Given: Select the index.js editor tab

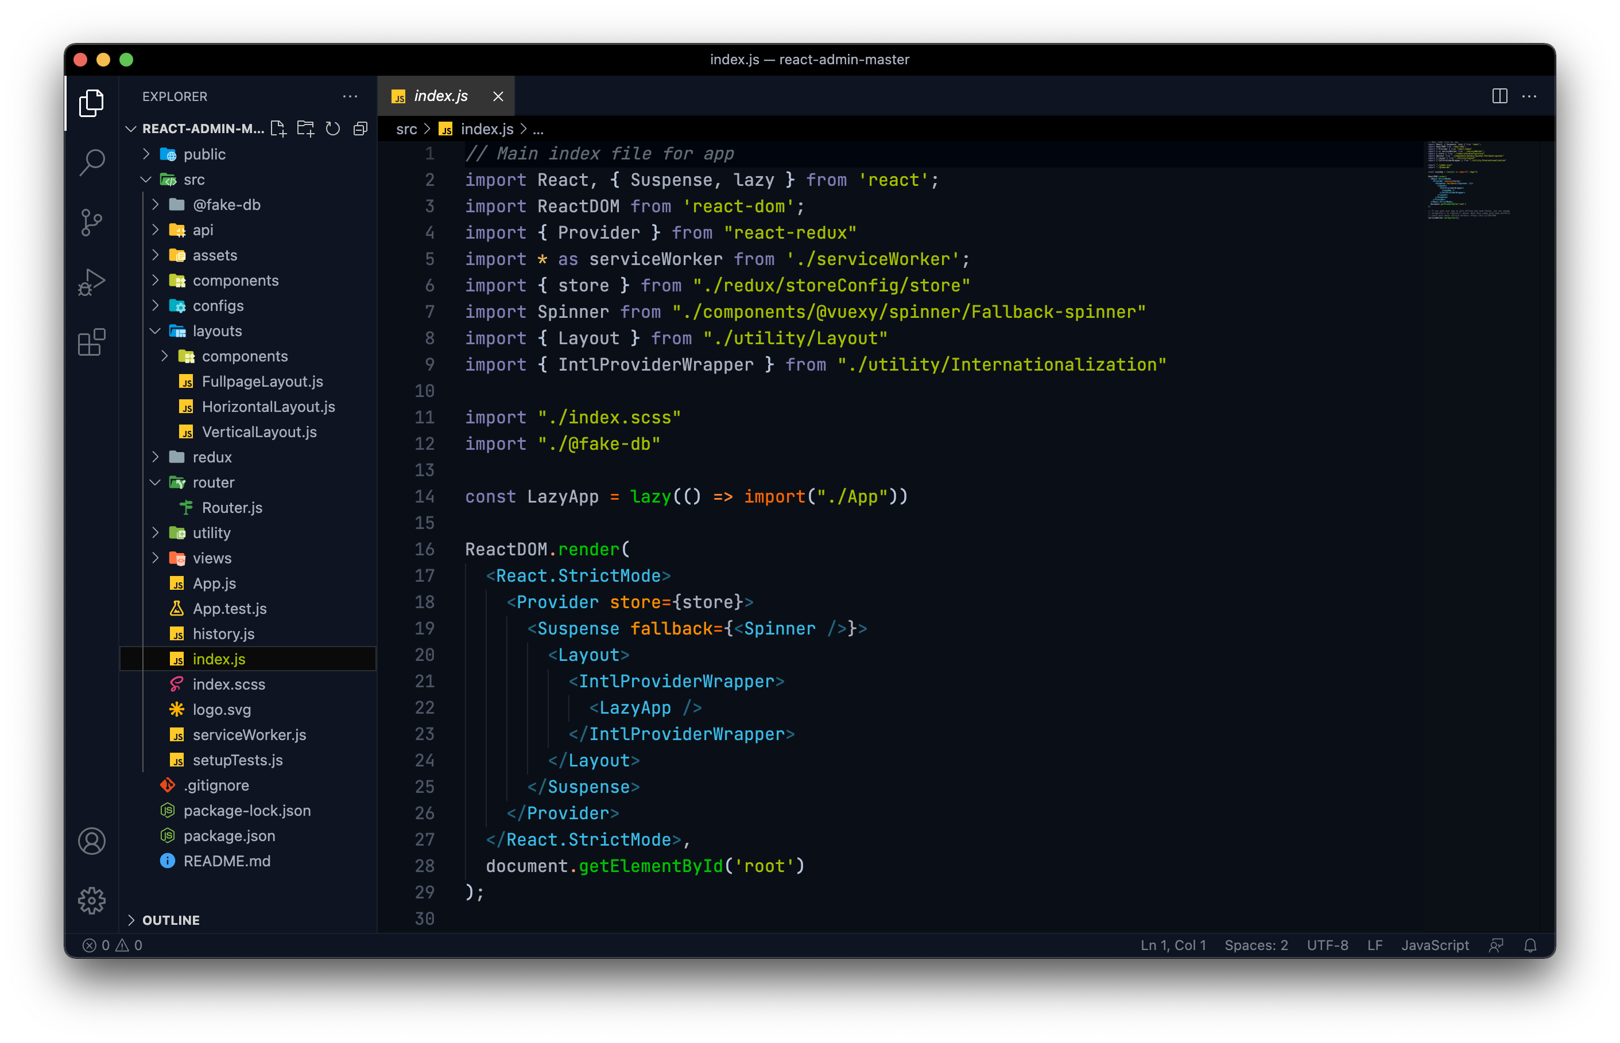Looking at the screenshot, I should pos(440,96).
